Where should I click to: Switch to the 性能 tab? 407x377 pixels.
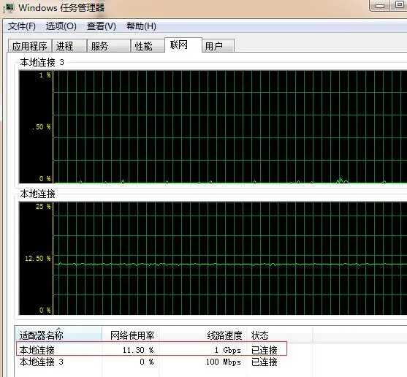(148, 46)
